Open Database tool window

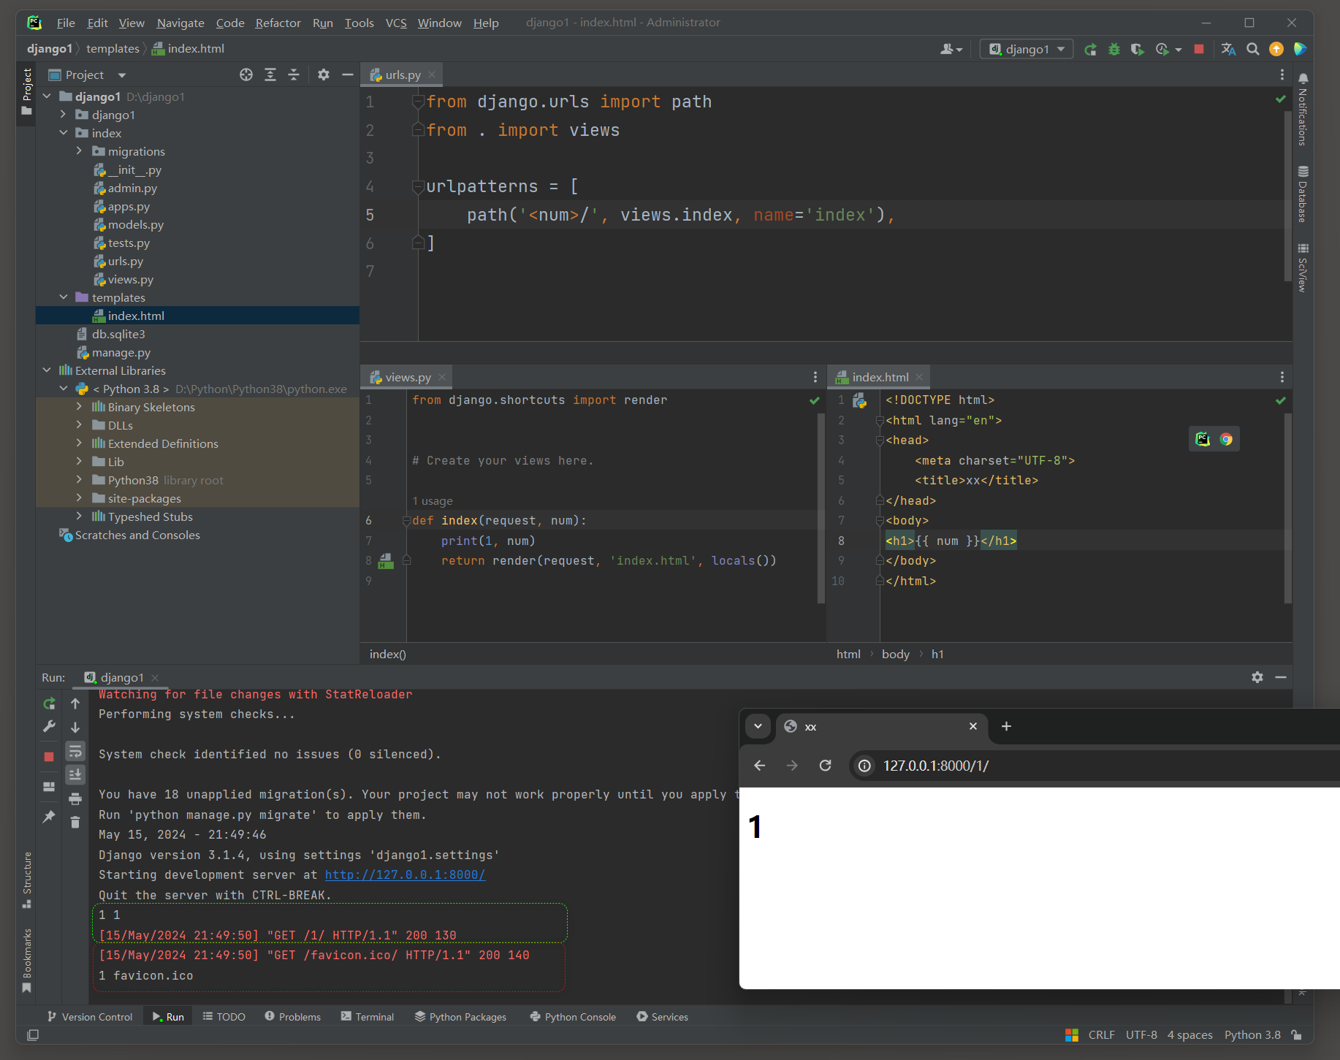[x=1303, y=194]
